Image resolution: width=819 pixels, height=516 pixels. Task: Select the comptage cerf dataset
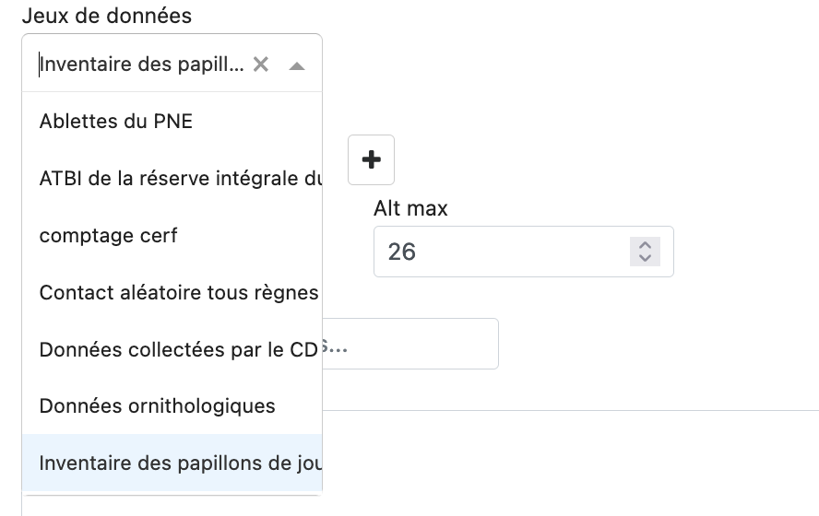click(172, 235)
